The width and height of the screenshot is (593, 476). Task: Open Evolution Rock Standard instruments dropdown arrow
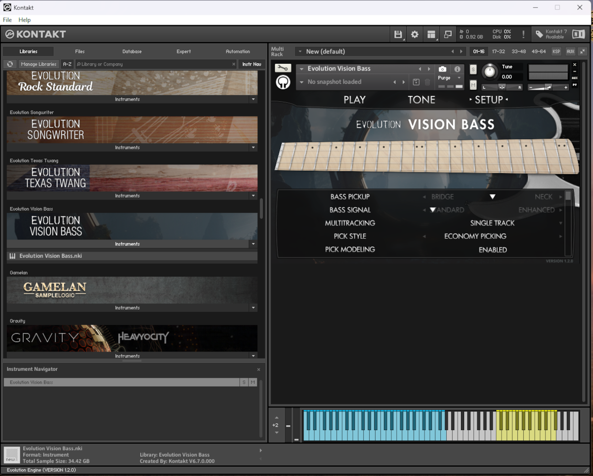coord(254,99)
